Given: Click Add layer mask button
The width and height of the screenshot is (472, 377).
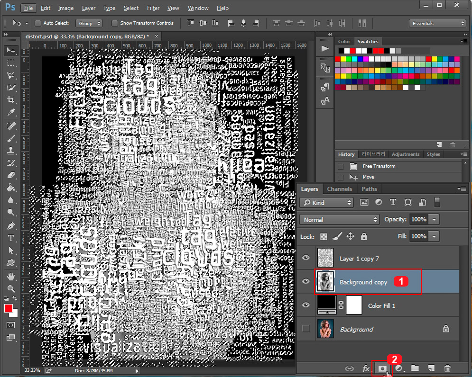Looking at the screenshot, I should pos(382,368).
